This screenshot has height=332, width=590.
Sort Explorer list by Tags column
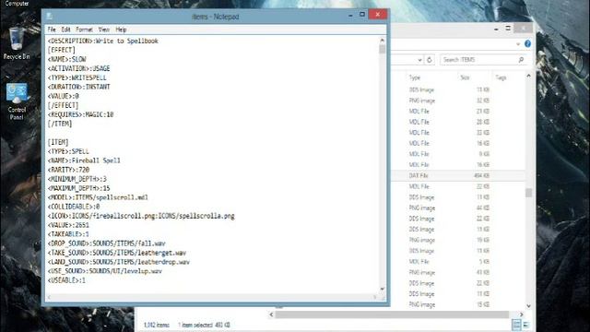pos(501,77)
